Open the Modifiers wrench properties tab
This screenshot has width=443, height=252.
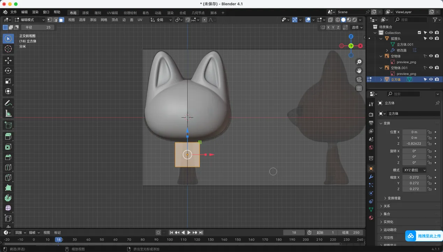point(371,177)
